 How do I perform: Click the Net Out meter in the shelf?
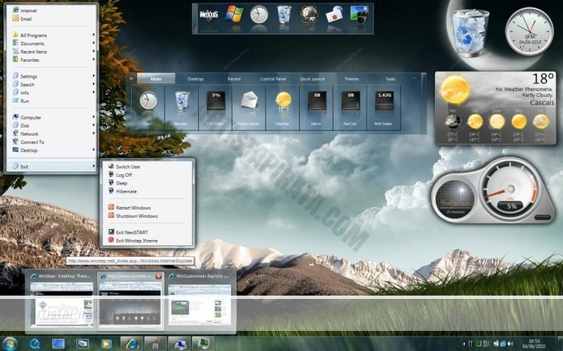click(x=350, y=107)
